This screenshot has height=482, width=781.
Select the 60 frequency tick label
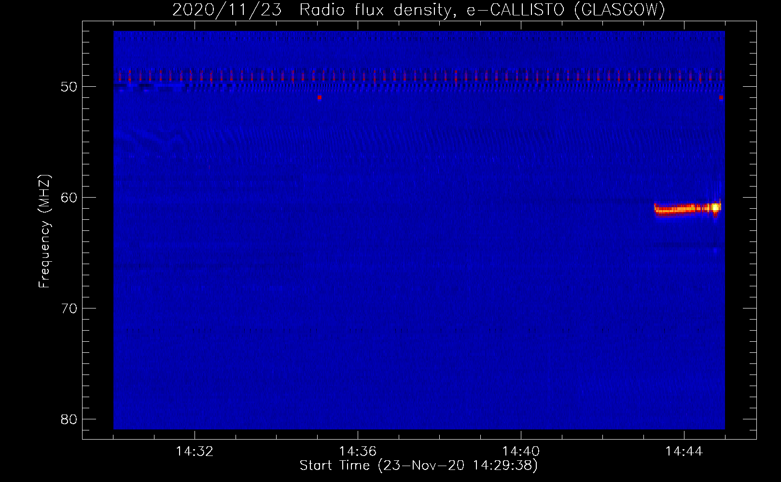[x=70, y=198]
